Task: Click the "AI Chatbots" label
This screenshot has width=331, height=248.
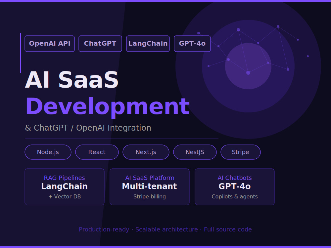Action: coord(235,178)
